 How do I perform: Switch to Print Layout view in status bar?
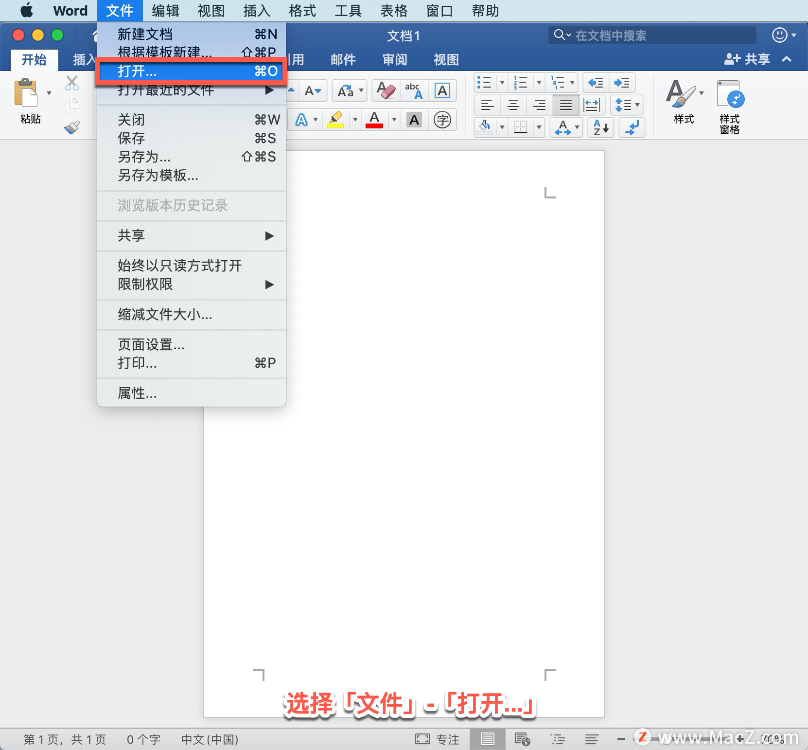pos(488,739)
